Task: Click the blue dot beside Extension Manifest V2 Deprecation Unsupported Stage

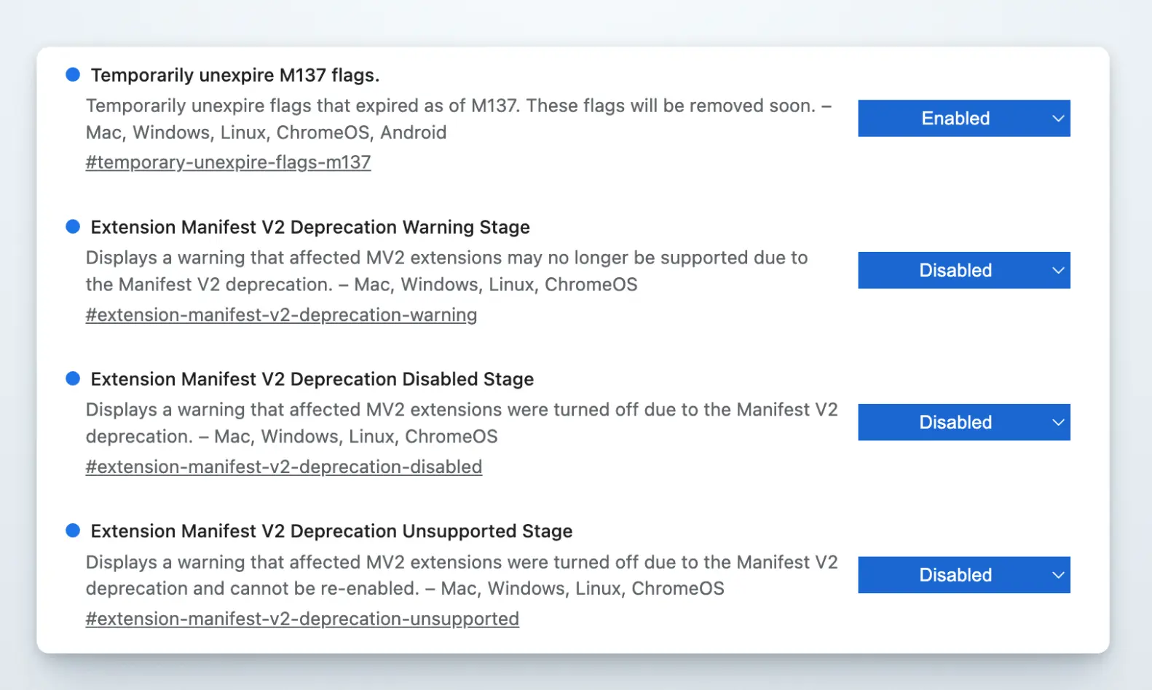Action: pos(73,530)
